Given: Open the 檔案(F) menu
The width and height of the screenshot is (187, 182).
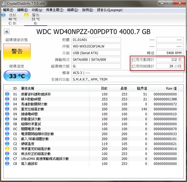Looking at the screenshot, I should tap(8, 10).
